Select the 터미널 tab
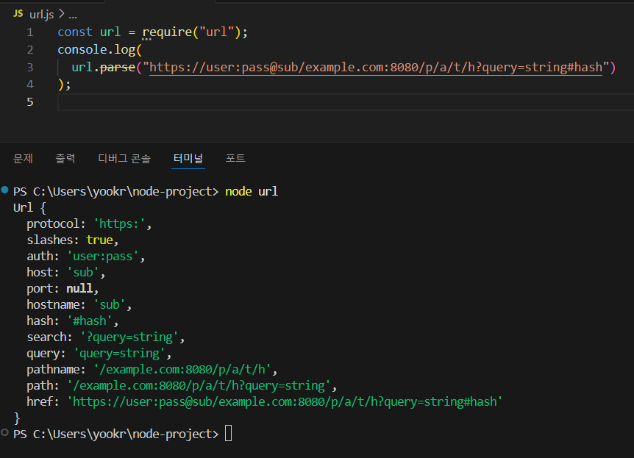This screenshot has width=634, height=458. [188, 158]
